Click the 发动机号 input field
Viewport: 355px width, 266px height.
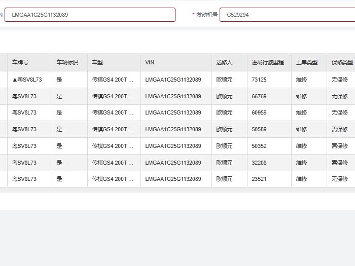coord(287,15)
